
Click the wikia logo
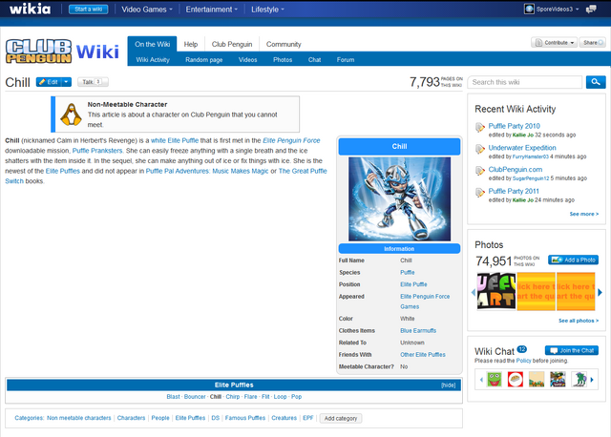[x=30, y=9]
